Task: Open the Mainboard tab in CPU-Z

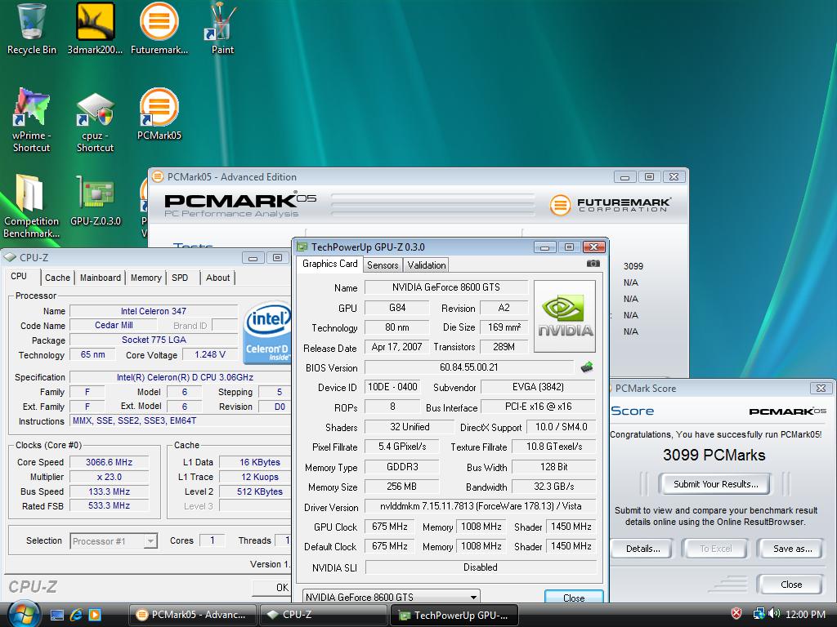Action: pyautogui.click(x=101, y=278)
